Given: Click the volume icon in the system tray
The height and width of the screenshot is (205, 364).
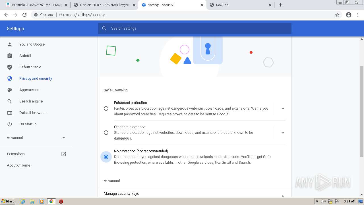Looking at the screenshot, I should click(323, 201).
